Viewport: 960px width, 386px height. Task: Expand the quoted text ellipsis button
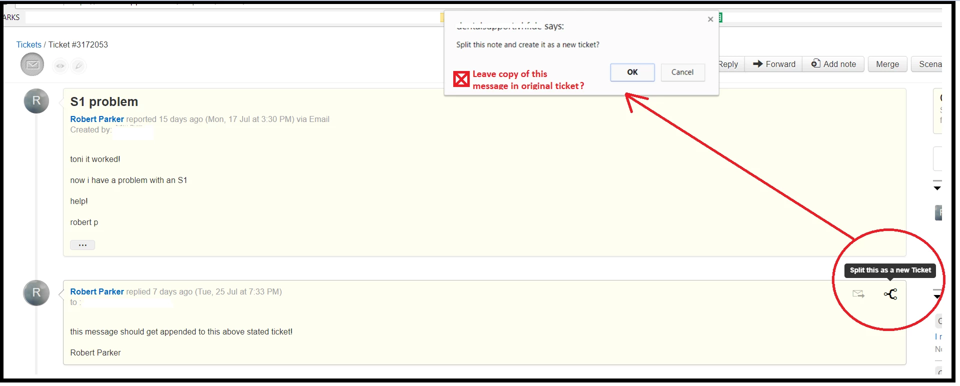click(x=83, y=245)
